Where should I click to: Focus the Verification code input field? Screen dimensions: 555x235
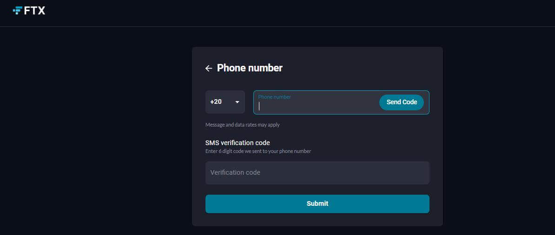click(317, 173)
